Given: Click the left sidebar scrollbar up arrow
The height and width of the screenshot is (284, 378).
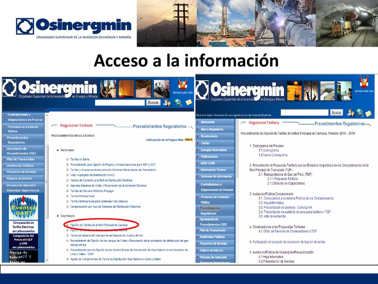Looking at the screenshot, I should click(47, 115).
